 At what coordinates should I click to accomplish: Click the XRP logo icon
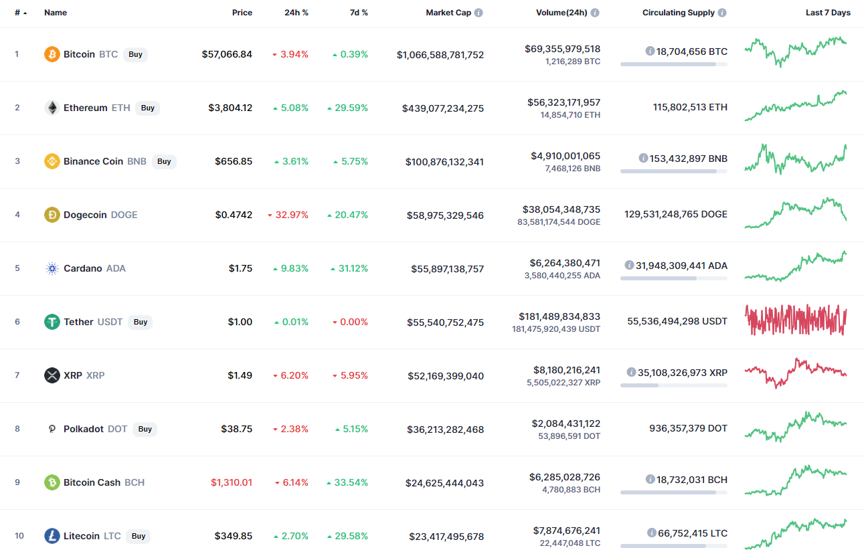point(52,375)
